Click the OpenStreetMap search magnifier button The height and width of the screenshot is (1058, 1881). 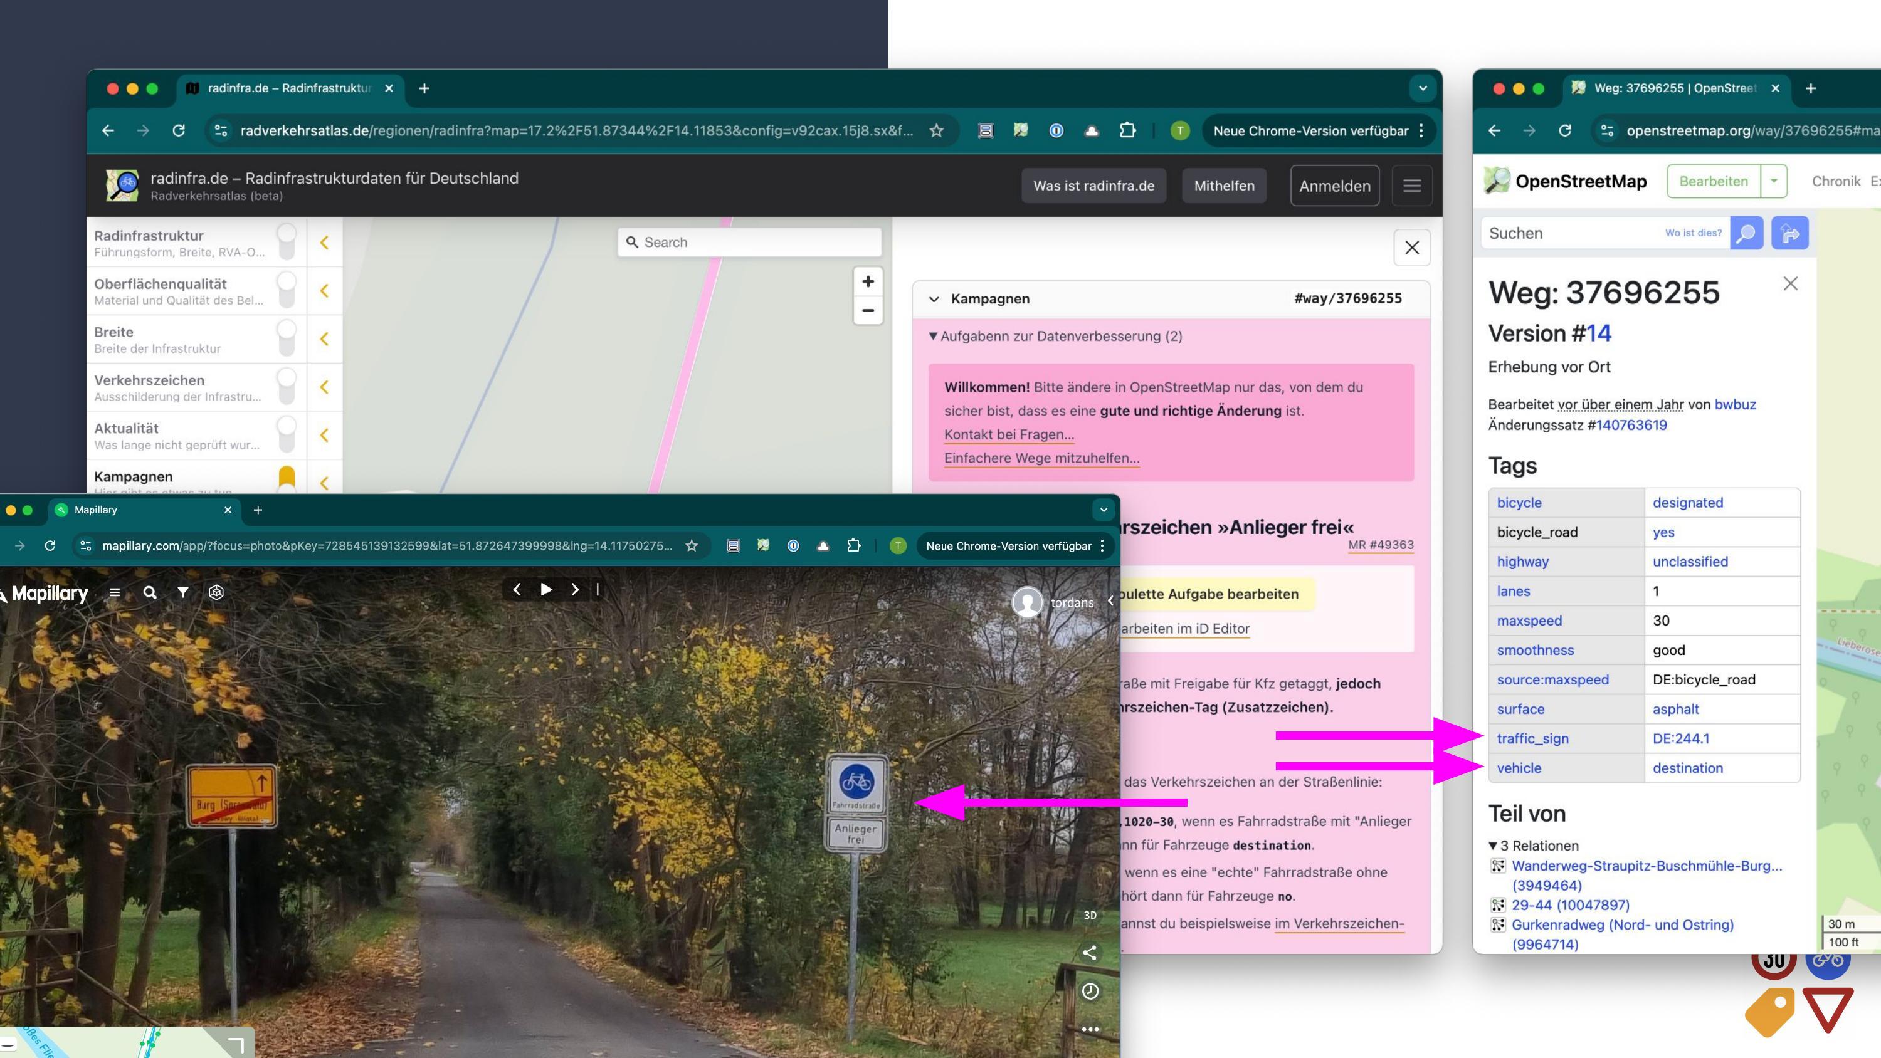(1746, 233)
